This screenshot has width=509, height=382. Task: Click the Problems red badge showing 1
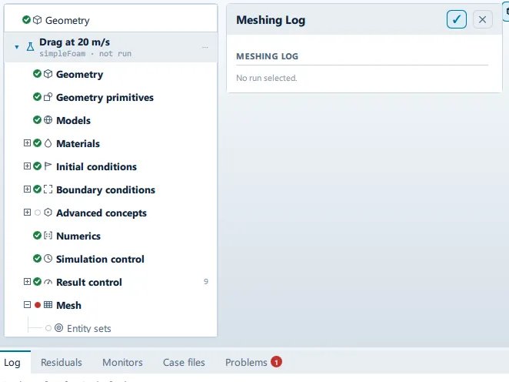pyautogui.click(x=276, y=361)
